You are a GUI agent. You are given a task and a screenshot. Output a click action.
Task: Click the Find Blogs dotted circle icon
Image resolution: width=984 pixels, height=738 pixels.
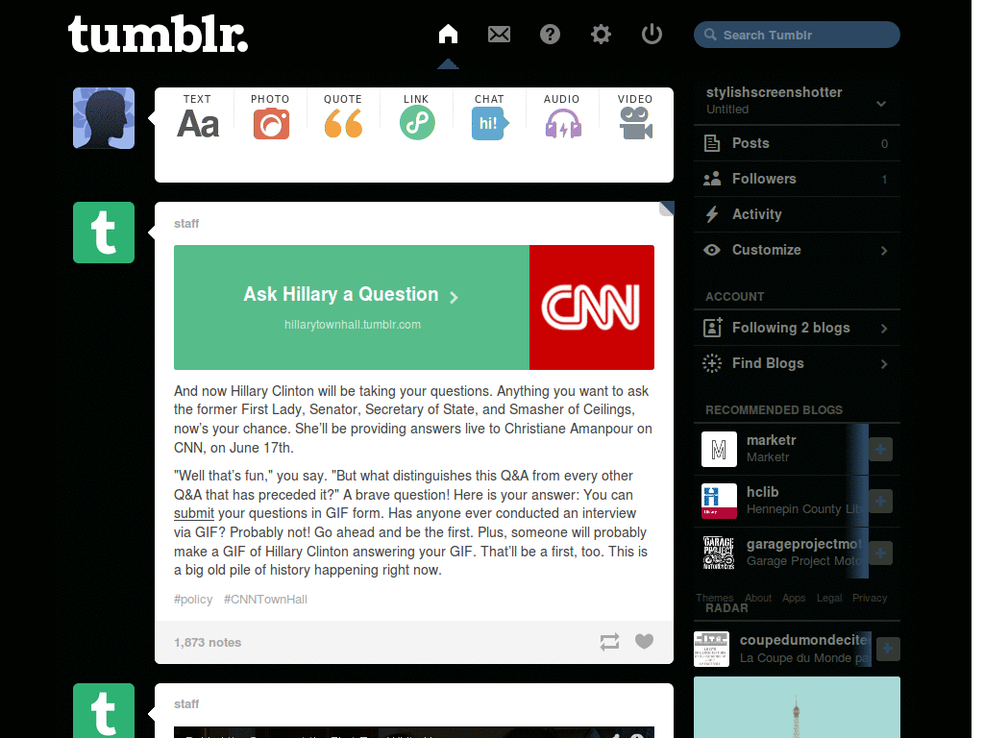click(712, 363)
